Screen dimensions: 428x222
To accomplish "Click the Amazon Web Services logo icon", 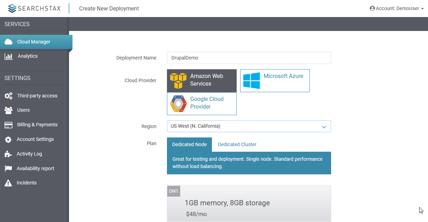I will (x=178, y=81).
